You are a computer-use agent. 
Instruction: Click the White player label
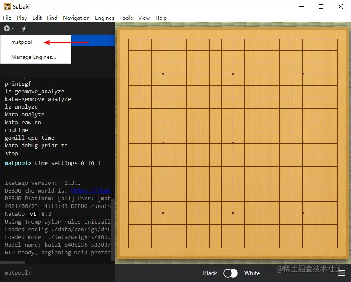pos(252,273)
